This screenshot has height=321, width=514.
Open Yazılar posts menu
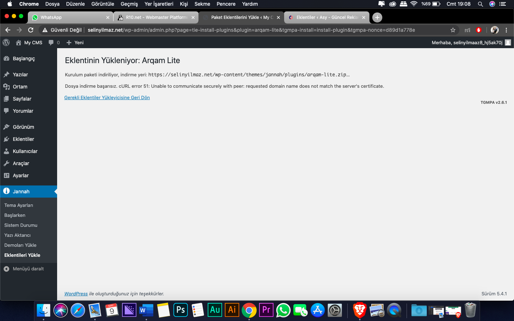(29, 75)
